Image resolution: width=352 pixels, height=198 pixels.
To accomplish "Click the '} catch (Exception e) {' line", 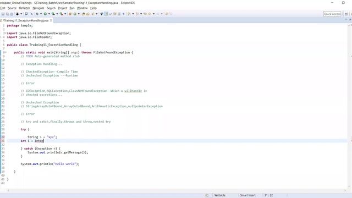I will pos(41,148).
